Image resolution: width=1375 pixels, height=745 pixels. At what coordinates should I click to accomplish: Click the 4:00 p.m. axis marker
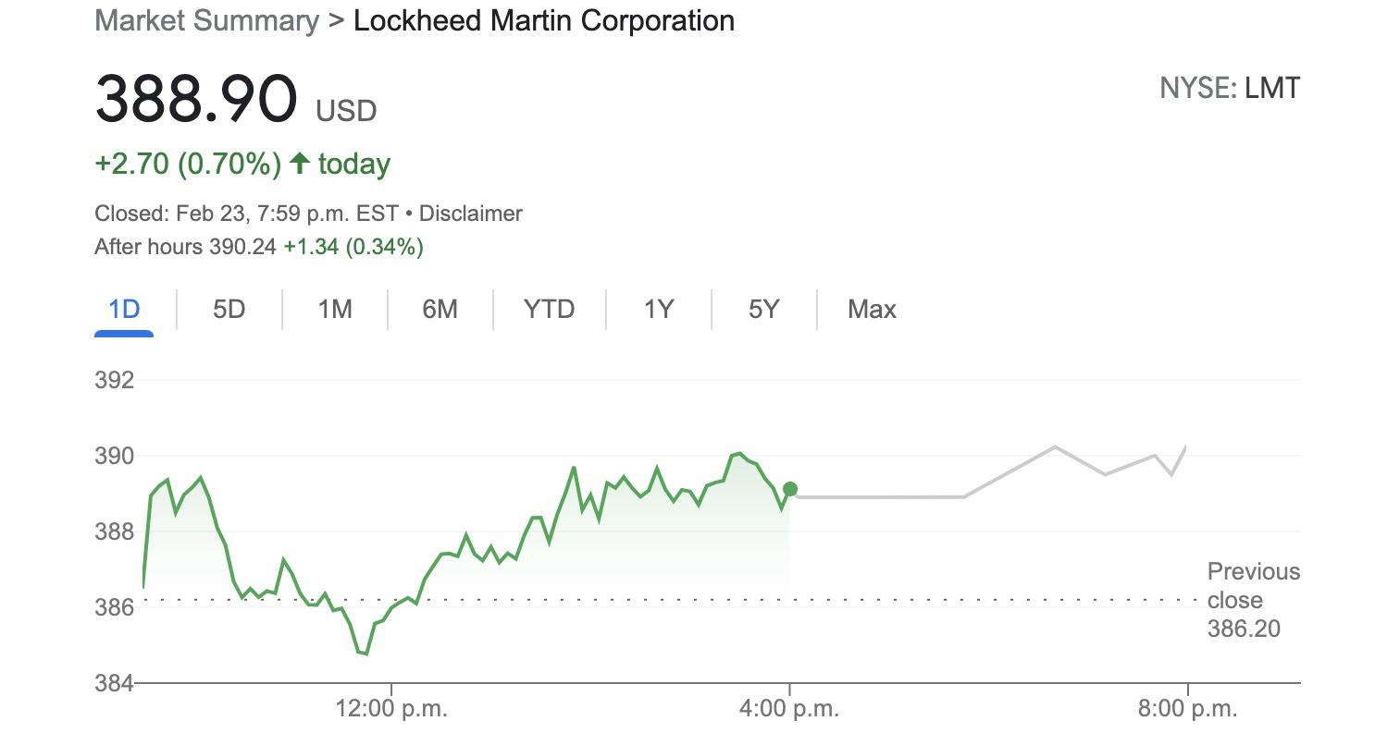789,709
